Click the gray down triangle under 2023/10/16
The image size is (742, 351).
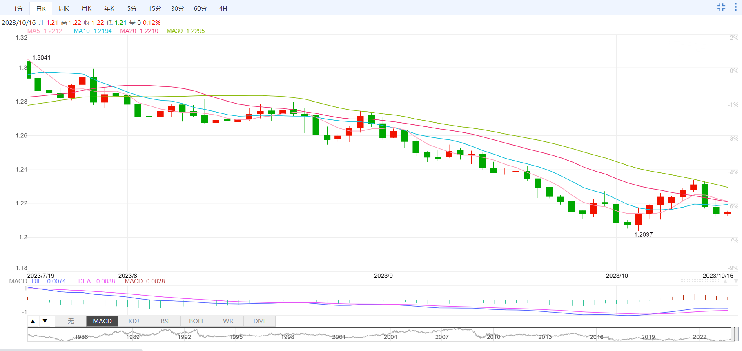tap(736, 282)
